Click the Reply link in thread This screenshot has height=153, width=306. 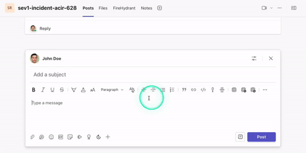45,29
